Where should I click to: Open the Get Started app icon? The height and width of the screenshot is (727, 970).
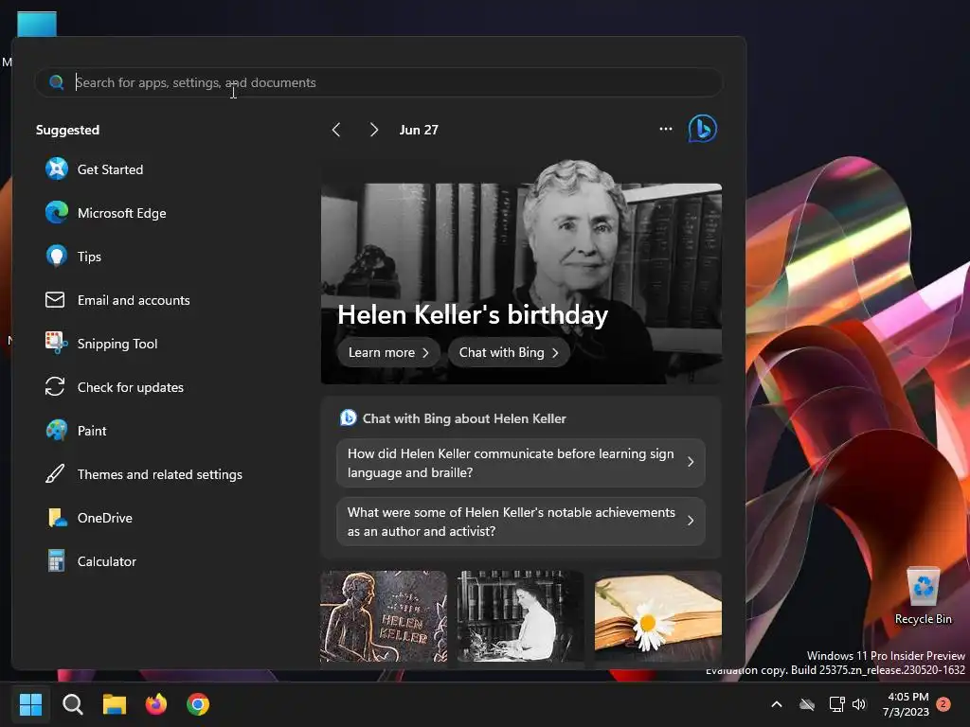(x=56, y=168)
